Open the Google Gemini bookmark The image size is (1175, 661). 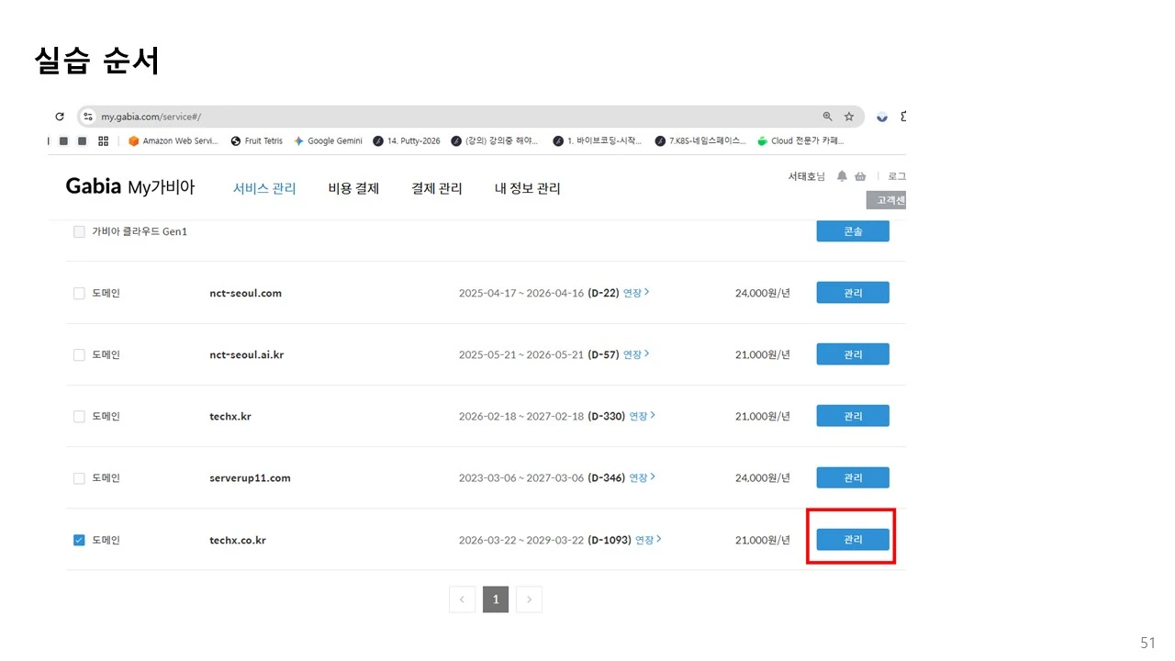[328, 140]
